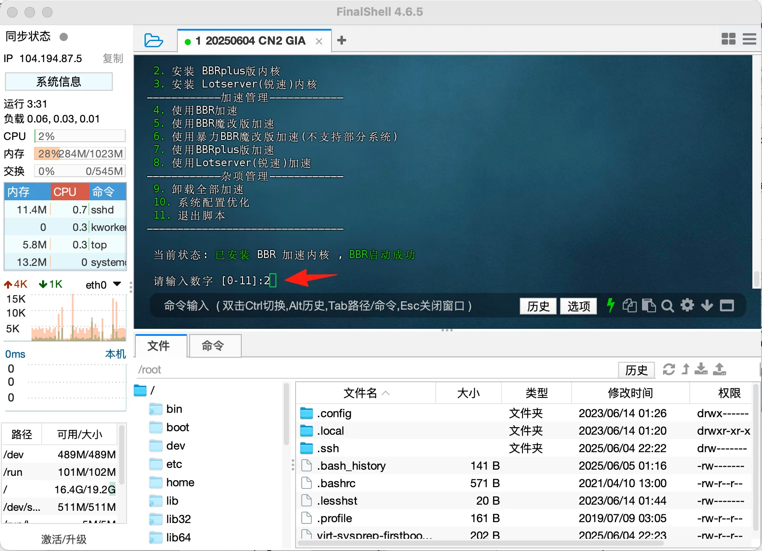Screen dimensions: 762x551
Task: Toggle the terminal fullscreen window icon
Action: pyautogui.click(x=727, y=305)
